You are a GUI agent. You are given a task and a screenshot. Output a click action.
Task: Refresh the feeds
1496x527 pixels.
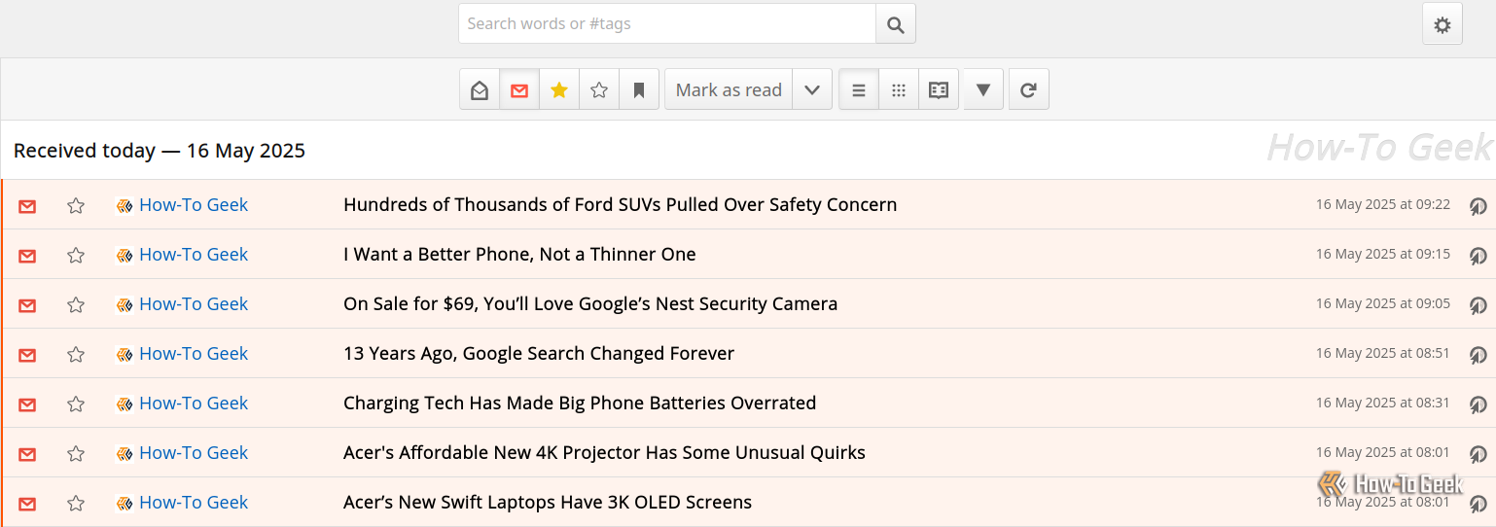[1028, 90]
